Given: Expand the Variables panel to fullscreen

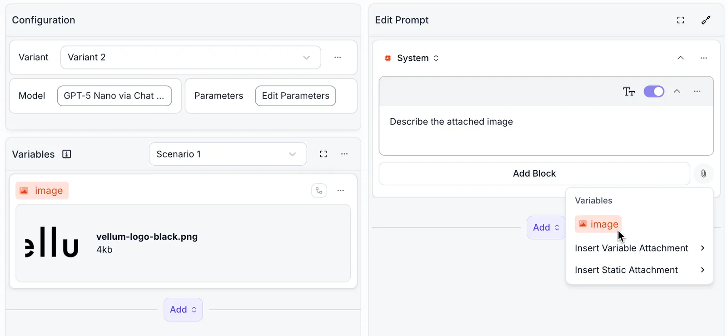Looking at the screenshot, I should coord(324,154).
